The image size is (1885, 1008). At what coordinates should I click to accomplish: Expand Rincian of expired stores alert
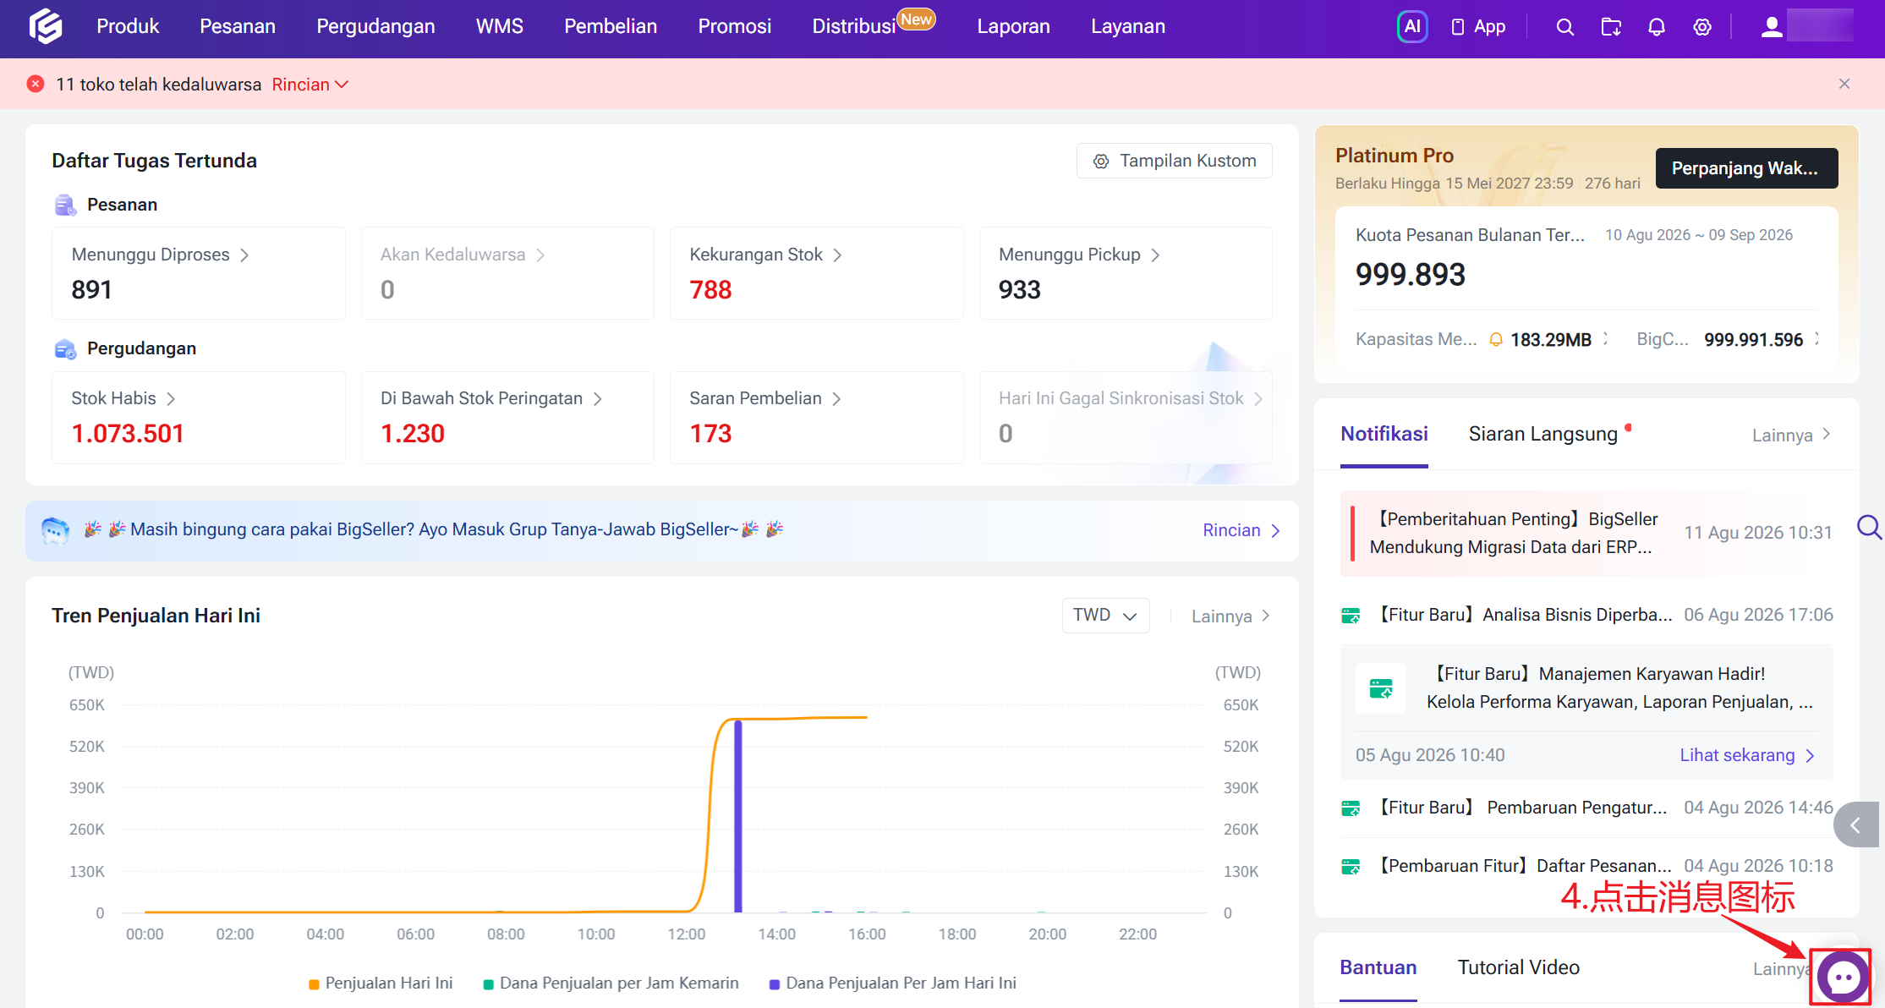(310, 85)
